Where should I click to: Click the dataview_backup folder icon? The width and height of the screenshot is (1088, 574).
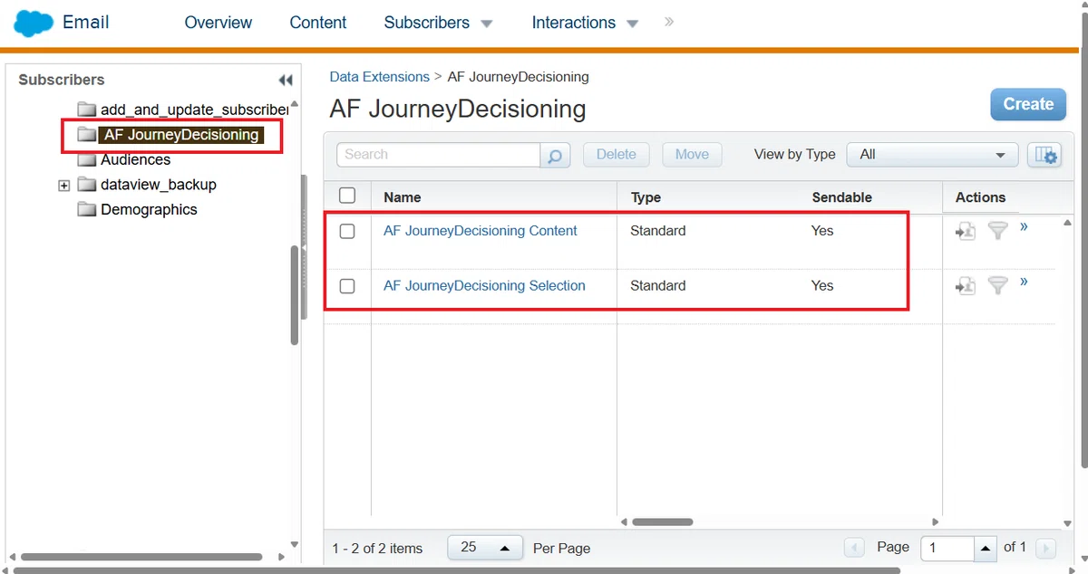click(x=86, y=185)
